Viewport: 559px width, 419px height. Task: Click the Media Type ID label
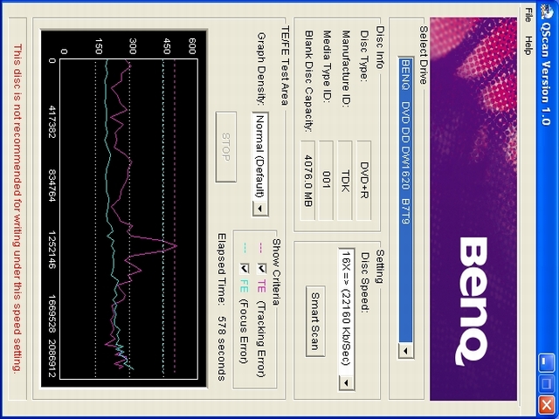coord(327,66)
